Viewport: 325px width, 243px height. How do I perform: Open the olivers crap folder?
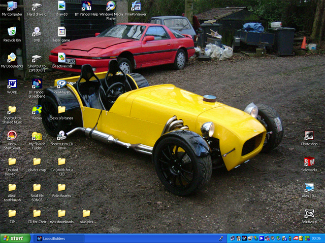click(37, 165)
